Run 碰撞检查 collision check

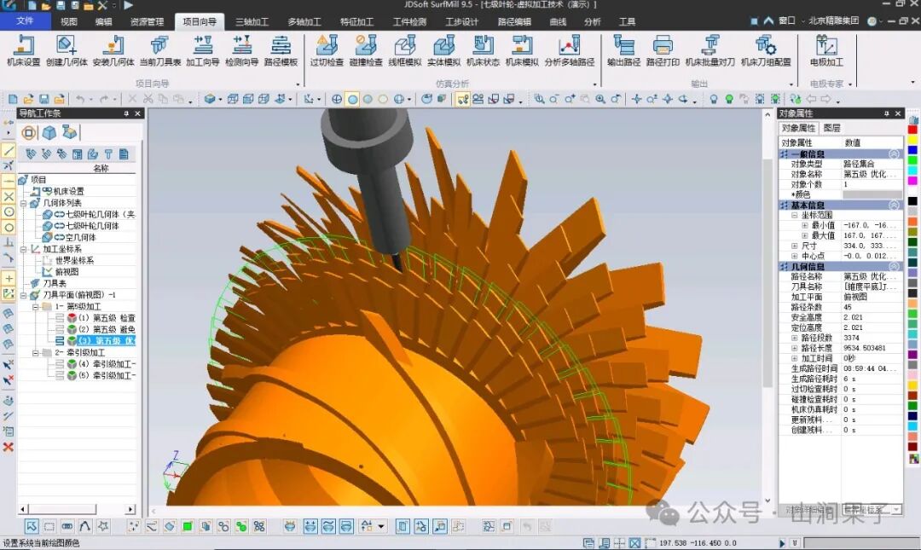tap(365, 51)
